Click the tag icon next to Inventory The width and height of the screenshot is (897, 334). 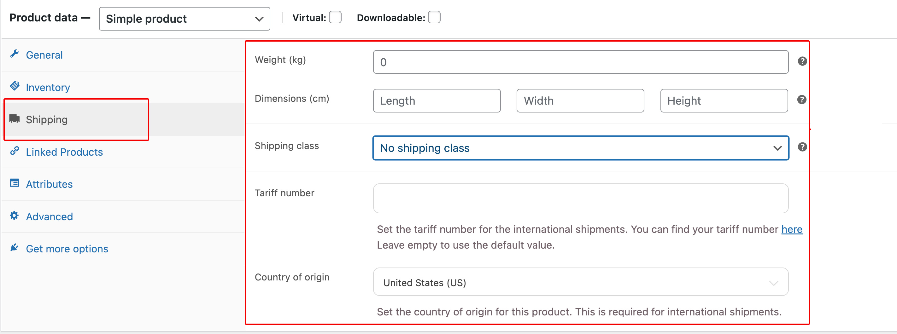[15, 86]
